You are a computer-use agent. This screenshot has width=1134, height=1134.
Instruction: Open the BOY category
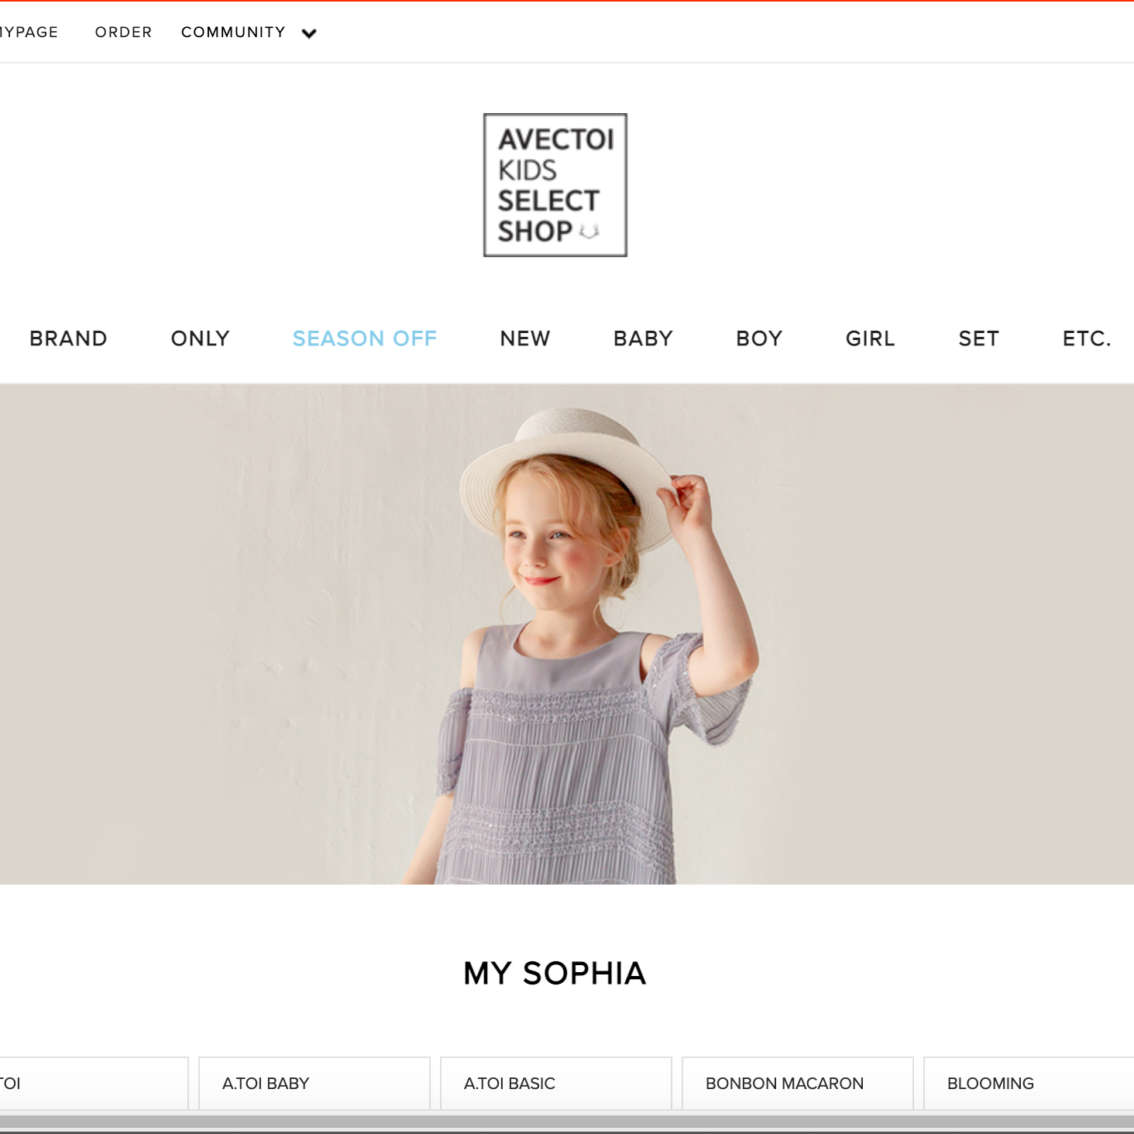[x=759, y=338]
